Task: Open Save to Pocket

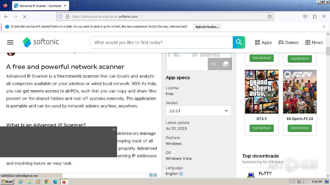Action: (305, 16)
